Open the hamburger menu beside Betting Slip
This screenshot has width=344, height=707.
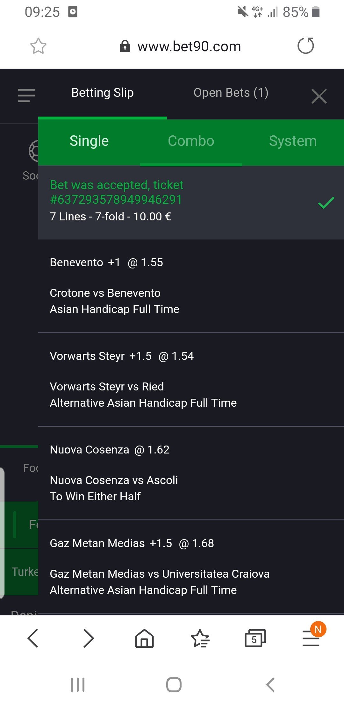[27, 95]
